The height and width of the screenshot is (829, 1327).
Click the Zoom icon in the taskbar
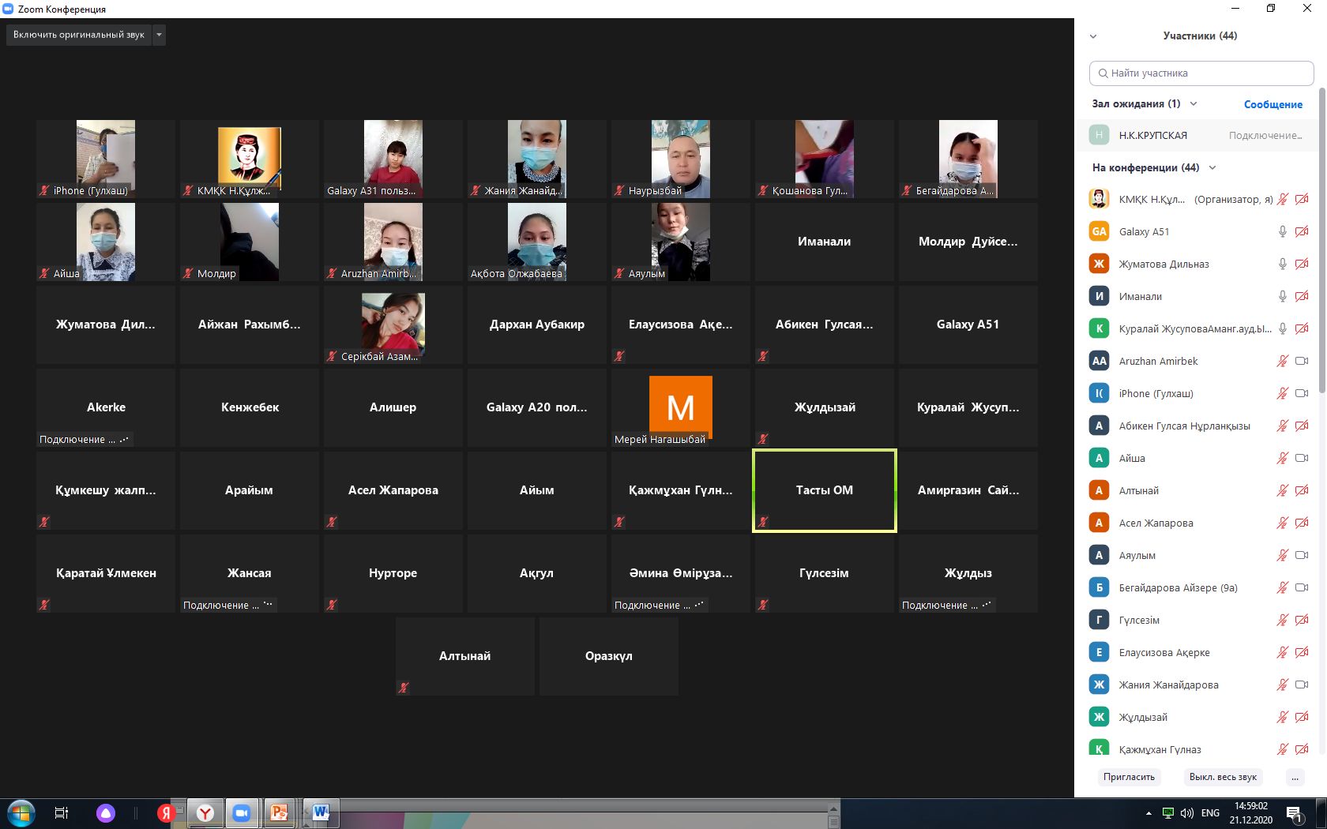tap(242, 812)
